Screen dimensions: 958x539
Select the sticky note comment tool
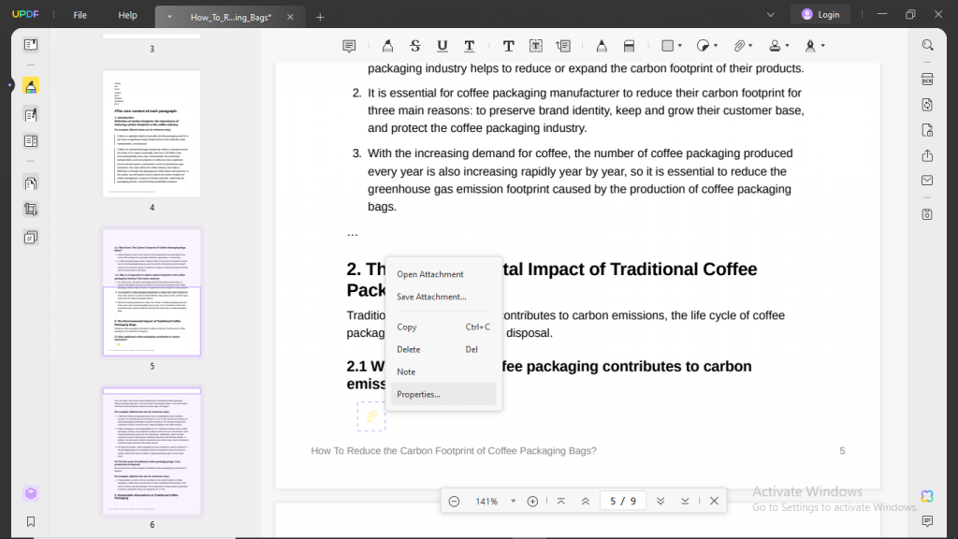coord(349,45)
